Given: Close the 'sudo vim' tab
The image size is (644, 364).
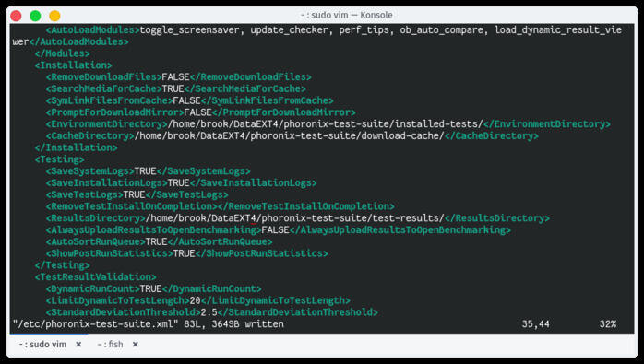Looking at the screenshot, I should point(78,345).
